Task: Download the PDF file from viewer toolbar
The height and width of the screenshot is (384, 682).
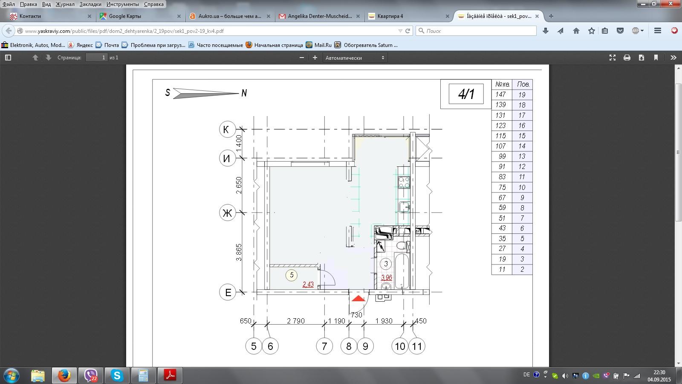Action: (642, 58)
